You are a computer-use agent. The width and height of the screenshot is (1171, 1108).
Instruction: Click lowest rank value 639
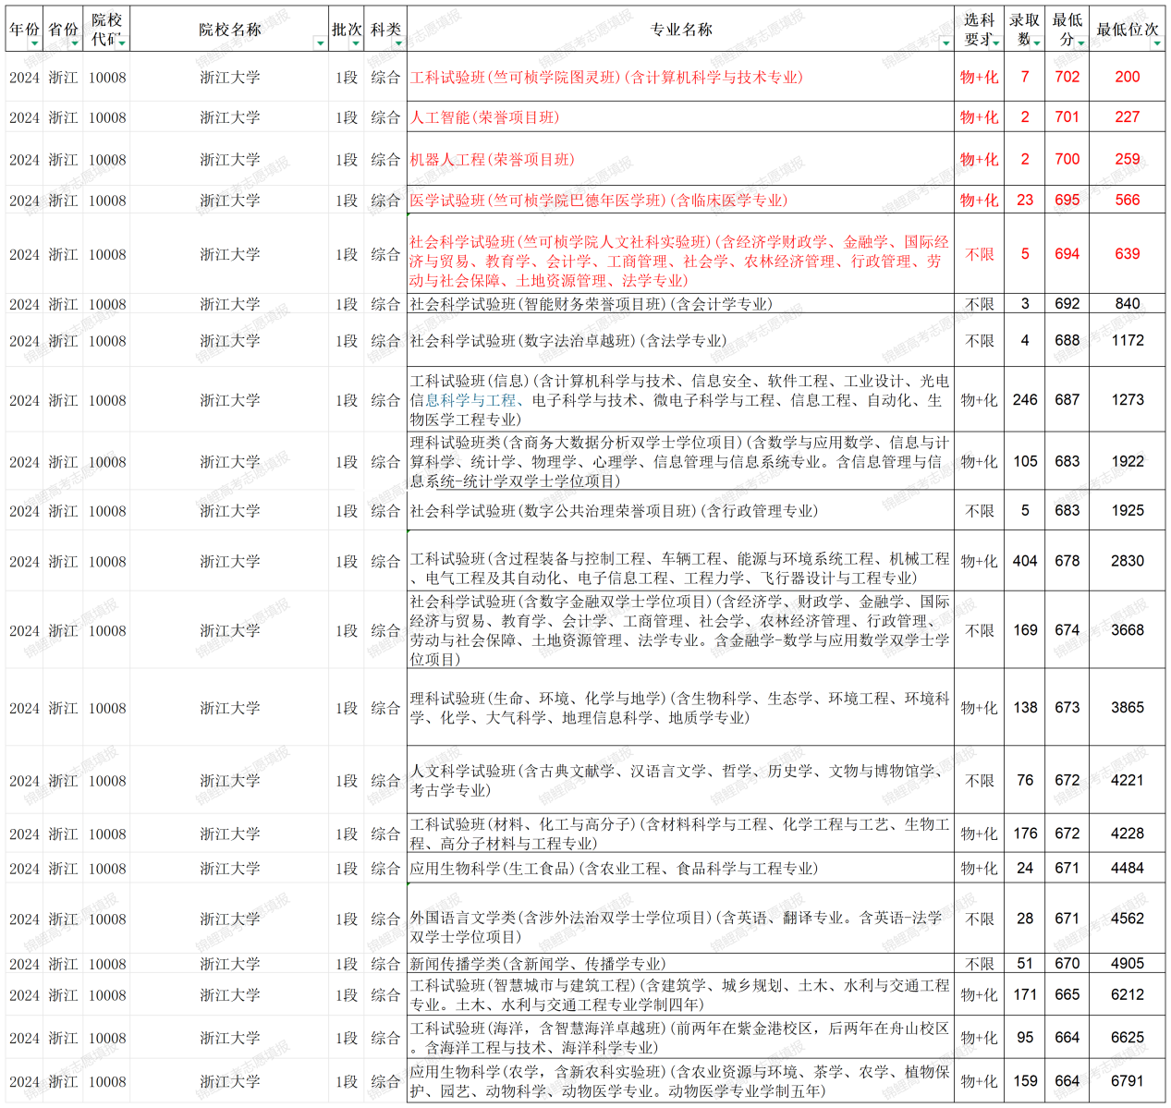pyautogui.click(x=1128, y=254)
